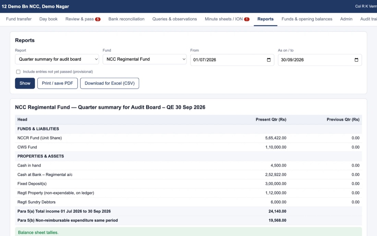Click the Quarter summary report title heading
The image size is (377, 236).
pos(110,107)
